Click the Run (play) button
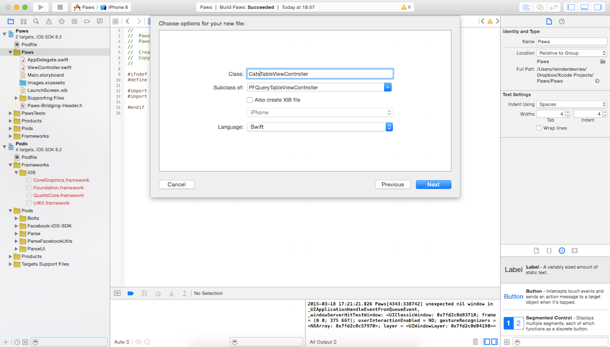Viewport: 610px width, 347px height. point(41,7)
